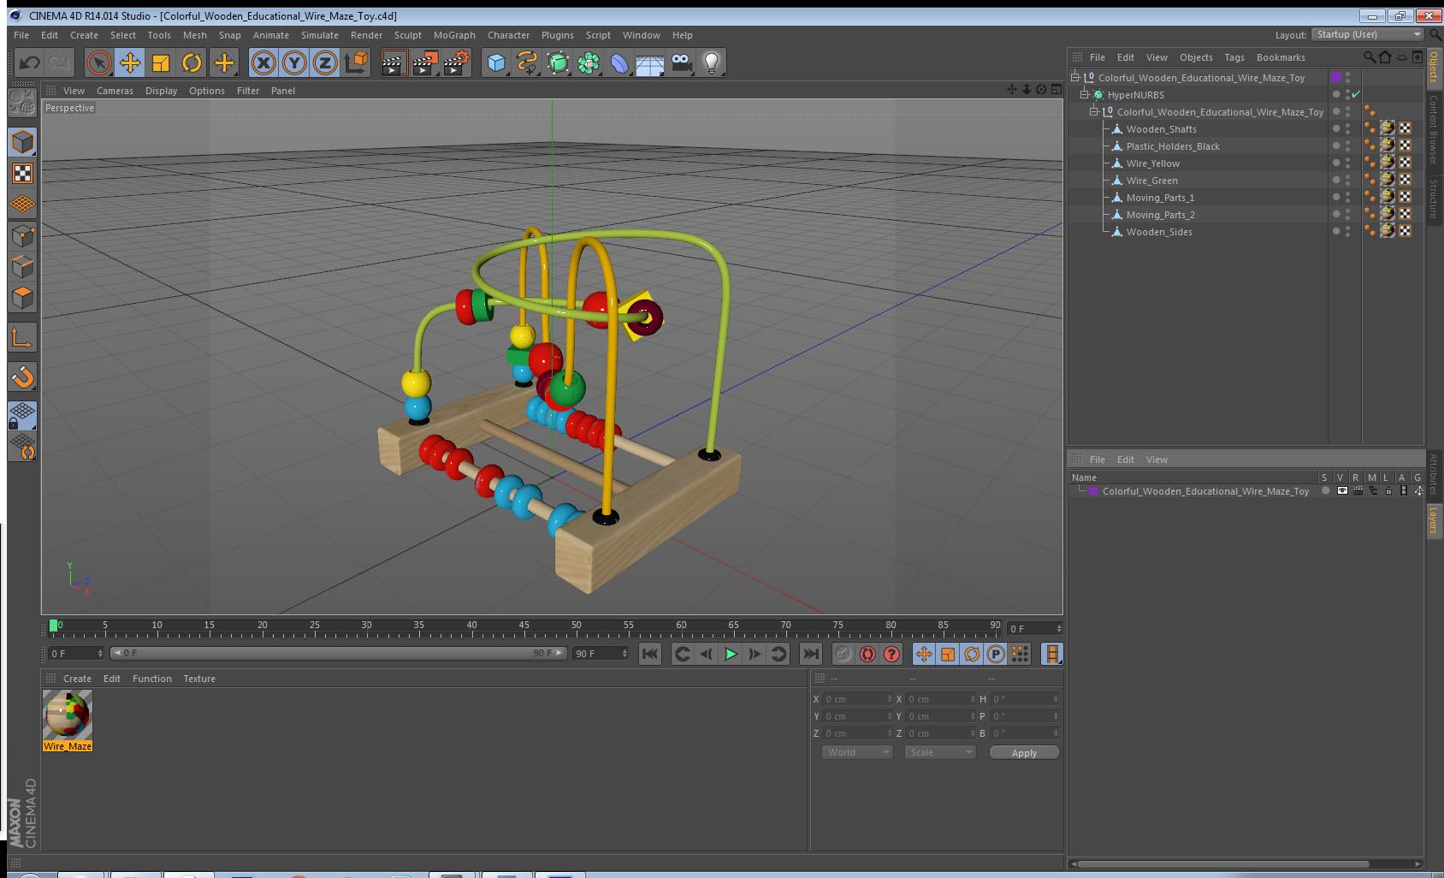Toggle visibility dots of Wooden_Shafts
This screenshot has height=878, width=1444.
(1347, 128)
